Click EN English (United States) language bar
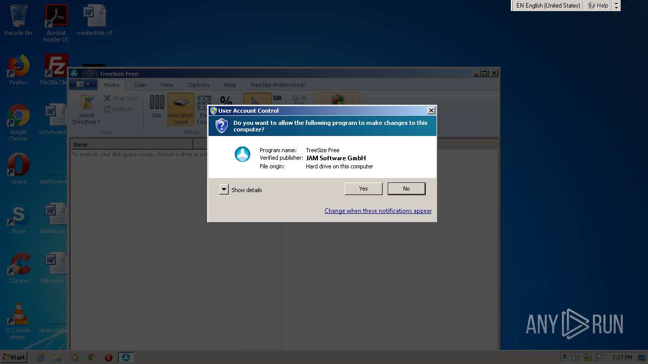 click(x=548, y=6)
